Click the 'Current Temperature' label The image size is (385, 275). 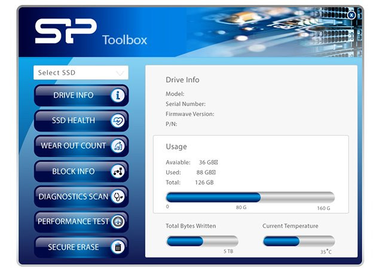pos(290,226)
